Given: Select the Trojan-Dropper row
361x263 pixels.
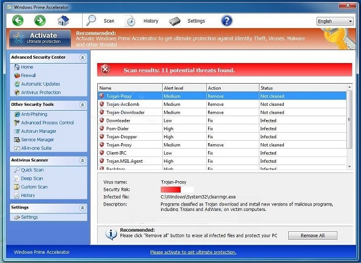Looking at the screenshot, I should click(x=222, y=136).
